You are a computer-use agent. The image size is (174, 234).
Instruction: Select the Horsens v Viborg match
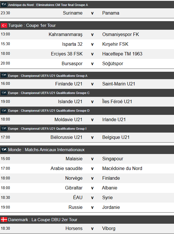[x=92, y=228]
